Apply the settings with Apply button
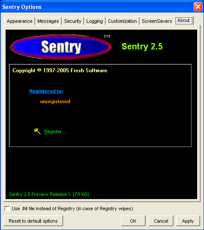 [188, 221]
